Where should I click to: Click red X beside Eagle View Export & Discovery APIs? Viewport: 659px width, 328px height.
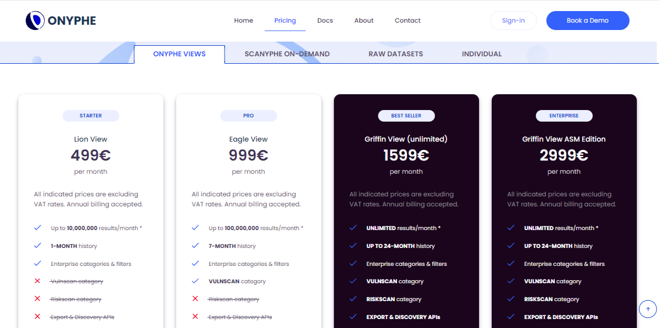(195, 317)
